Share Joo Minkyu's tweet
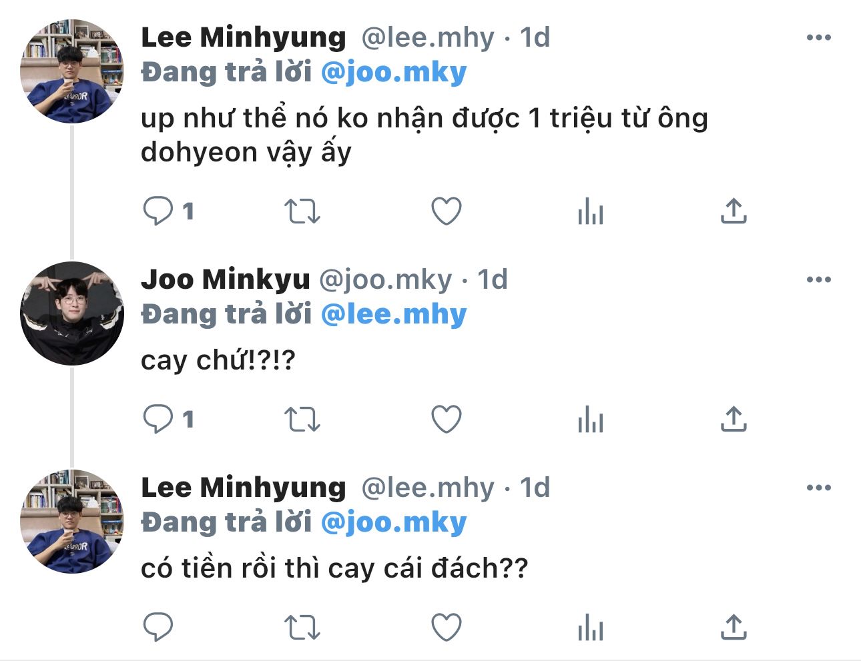The width and height of the screenshot is (861, 661). click(x=734, y=420)
